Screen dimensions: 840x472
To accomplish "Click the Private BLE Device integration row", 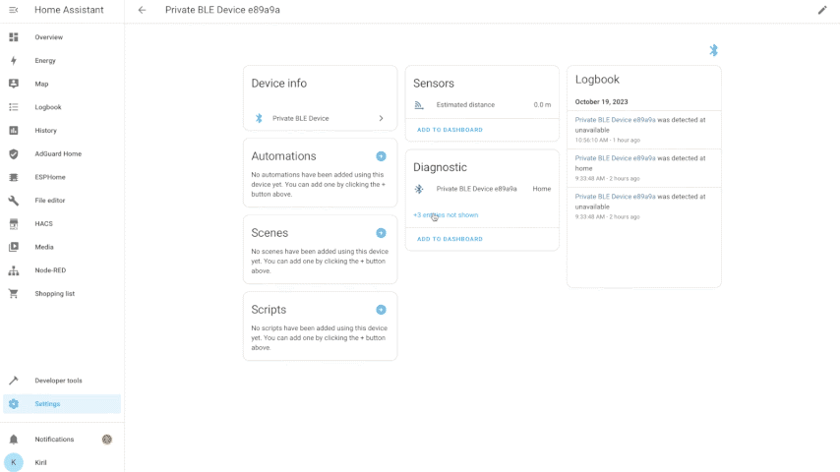I will pyautogui.click(x=320, y=118).
